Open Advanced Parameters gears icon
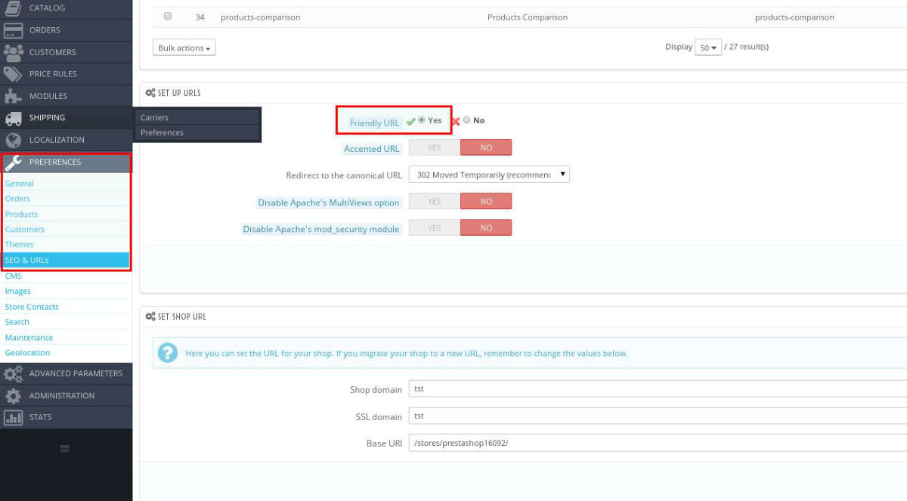The width and height of the screenshot is (907, 501). (13, 373)
